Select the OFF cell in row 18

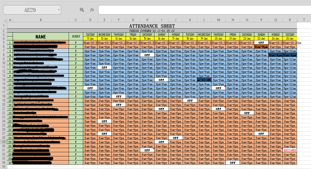click(x=119, y=97)
